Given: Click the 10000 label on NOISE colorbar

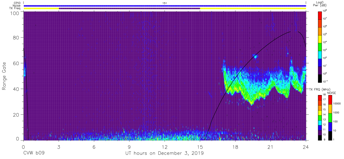Looking at the screenshot, I should click(336, 103).
